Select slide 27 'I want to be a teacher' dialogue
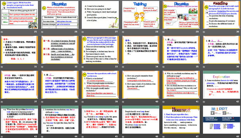This screenshot has width=241, height=138. (100, 15)
